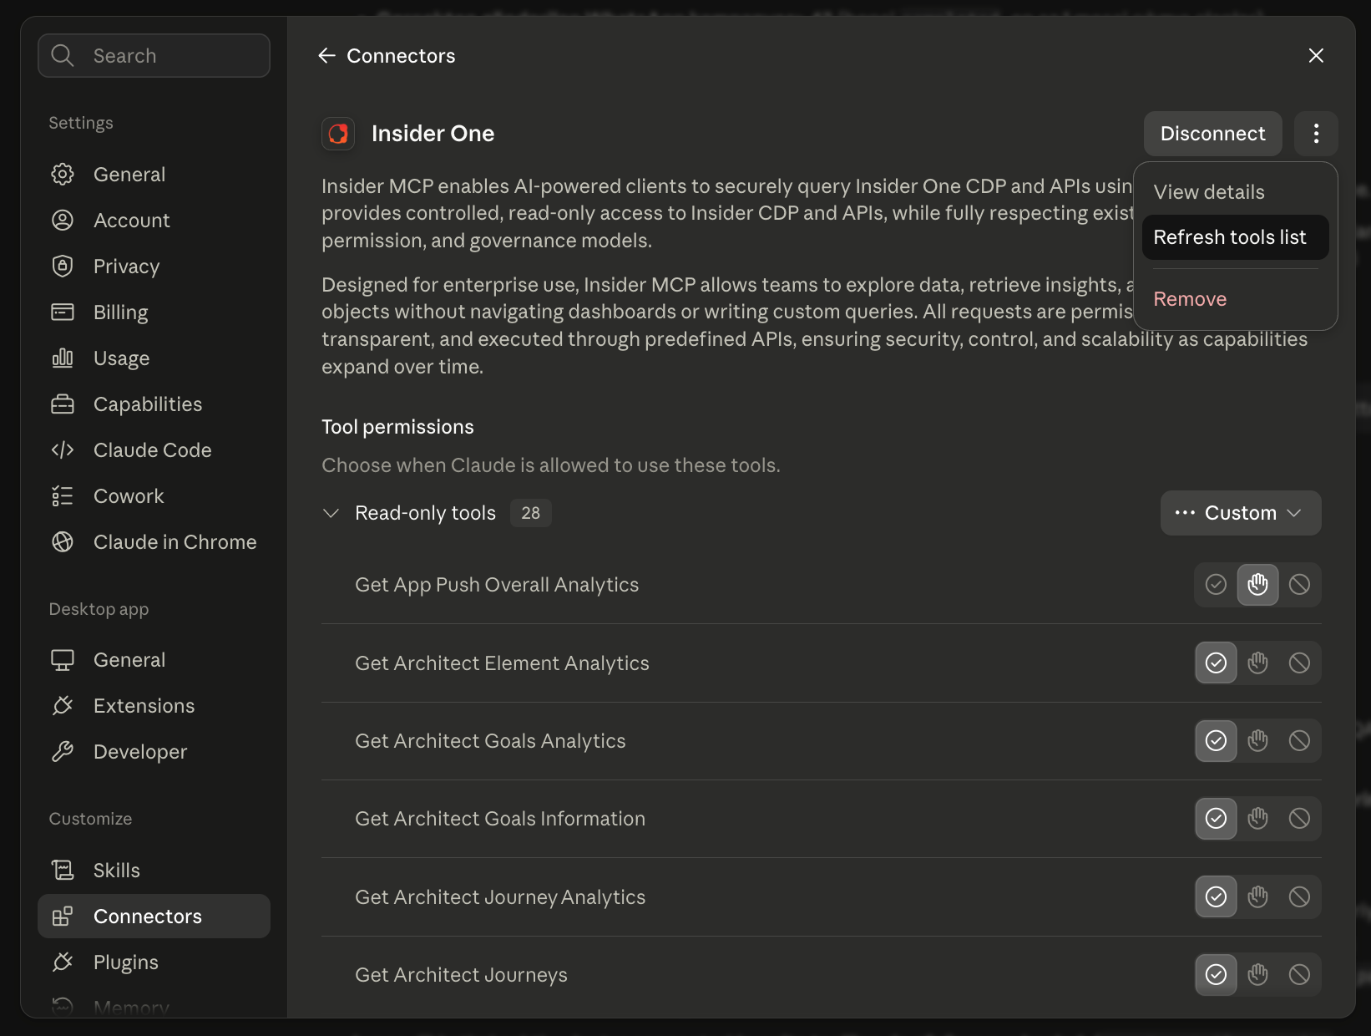Click the Search settings field
Image resolution: width=1371 pixels, height=1036 pixels.
(154, 55)
